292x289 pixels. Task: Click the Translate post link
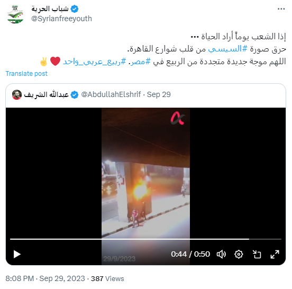point(26,74)
